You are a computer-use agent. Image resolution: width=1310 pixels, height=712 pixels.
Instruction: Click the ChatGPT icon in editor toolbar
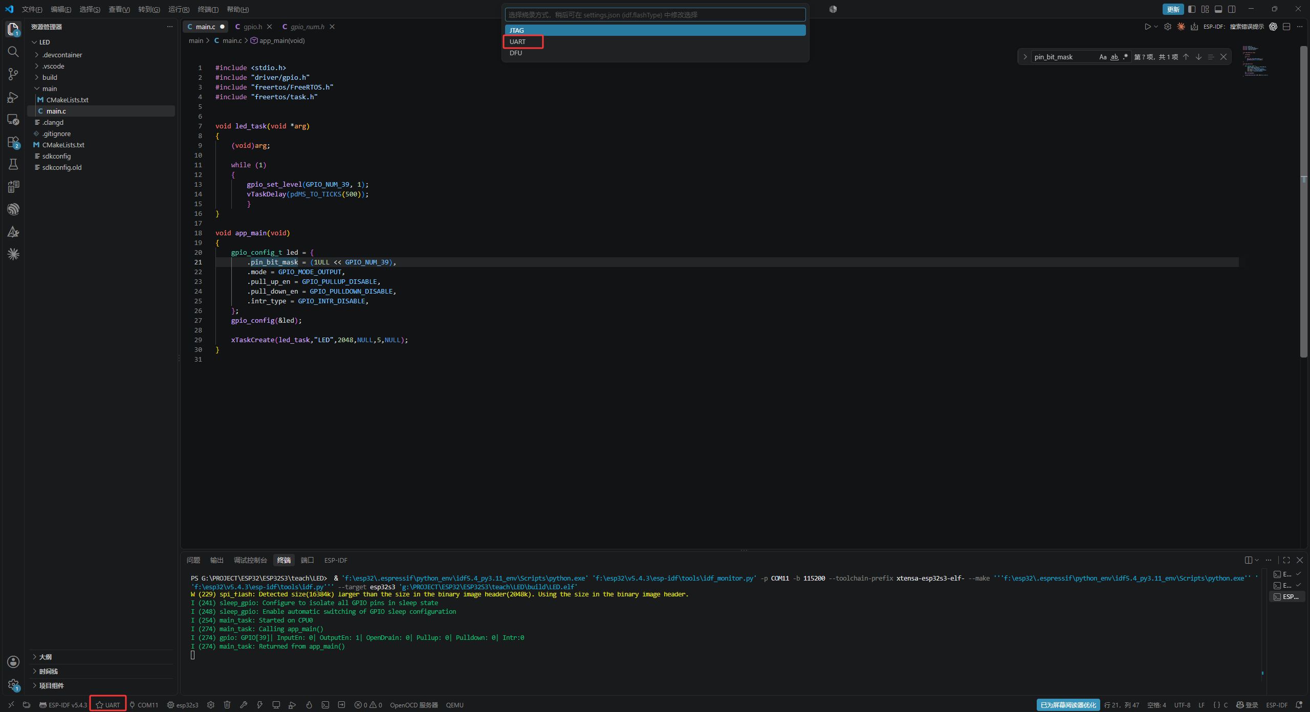coord(1273,27)
